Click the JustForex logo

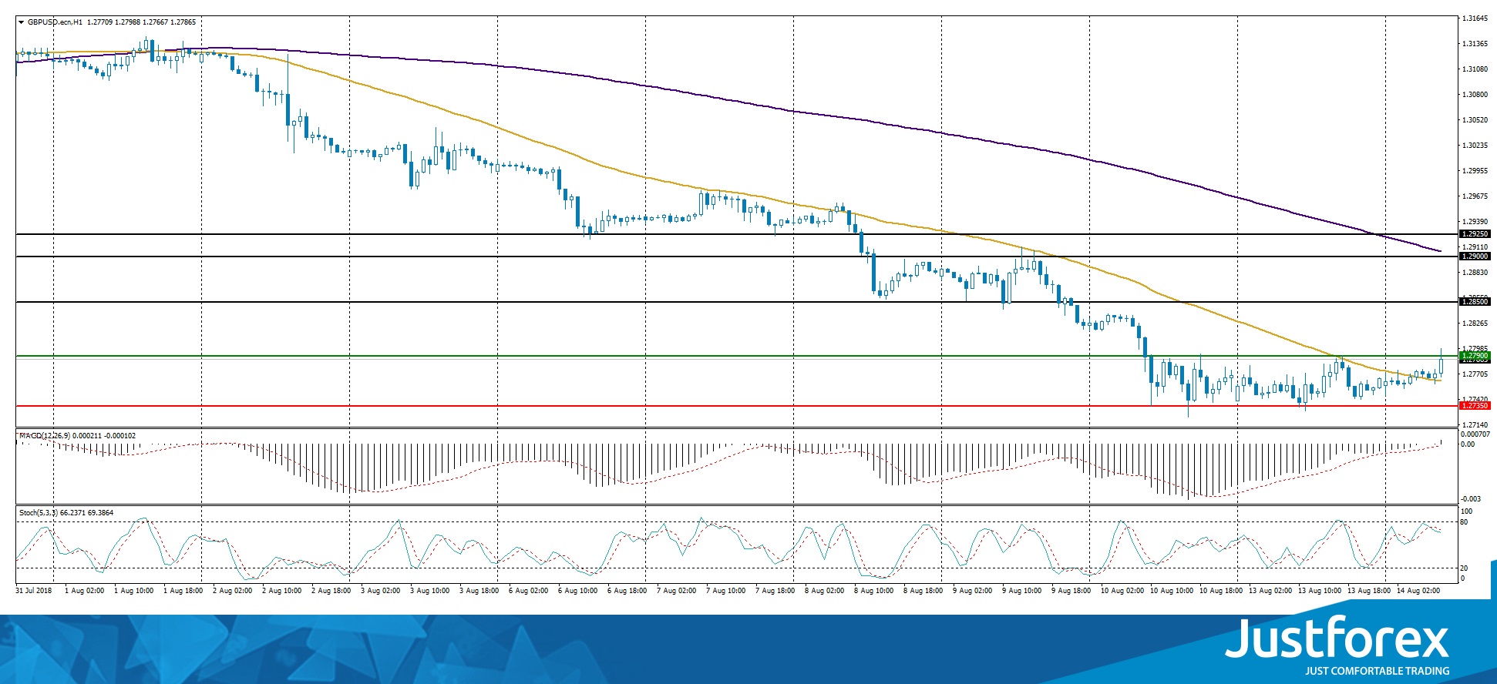click(1337, 638)
